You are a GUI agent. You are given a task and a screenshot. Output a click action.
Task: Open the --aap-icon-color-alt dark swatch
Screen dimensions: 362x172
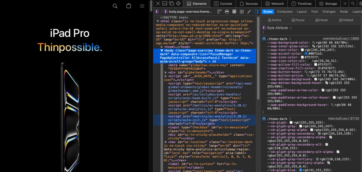(x=310, y=61)
